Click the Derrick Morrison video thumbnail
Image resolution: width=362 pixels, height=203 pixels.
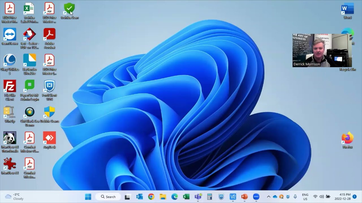click(322, 50)
